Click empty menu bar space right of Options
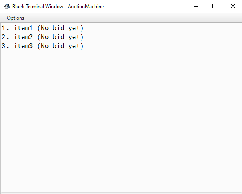Image resolution: width=242 pixels, height=194 pixels. pos(133,18)
